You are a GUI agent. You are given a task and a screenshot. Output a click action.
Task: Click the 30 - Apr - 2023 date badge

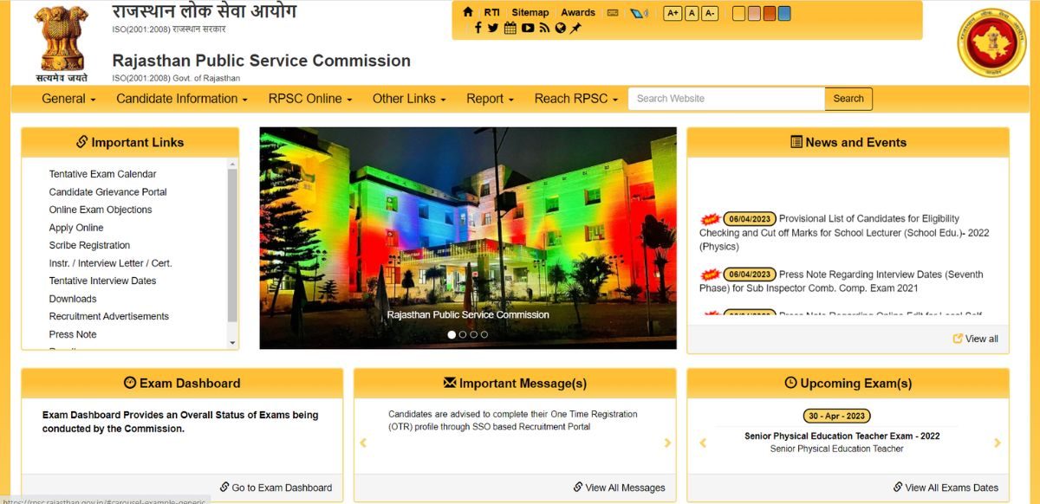point(837,416)
